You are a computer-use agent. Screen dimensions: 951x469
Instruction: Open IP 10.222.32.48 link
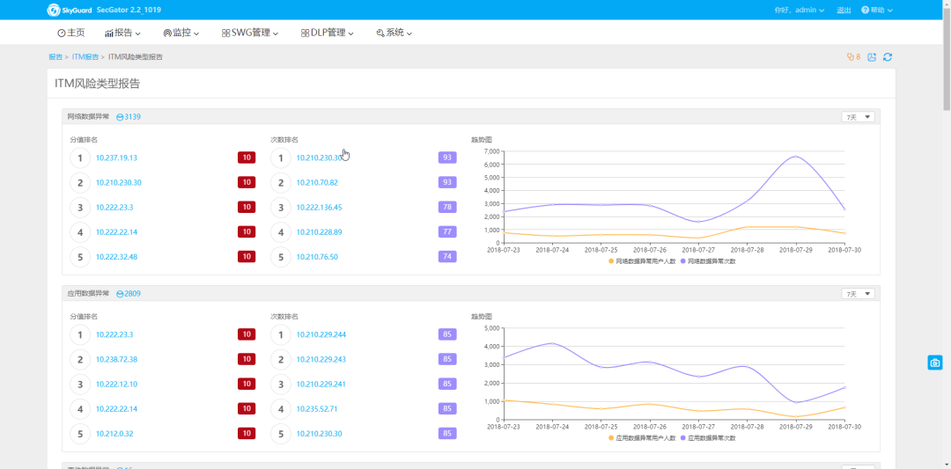116,257
